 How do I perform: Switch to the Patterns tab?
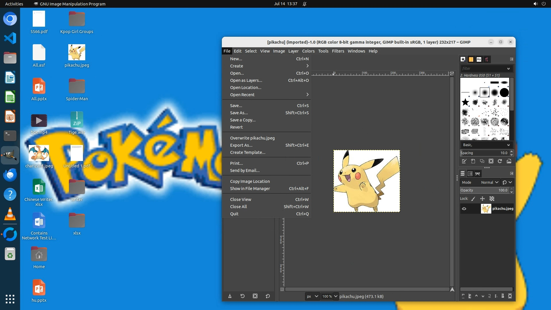click(x=471, y=59)
